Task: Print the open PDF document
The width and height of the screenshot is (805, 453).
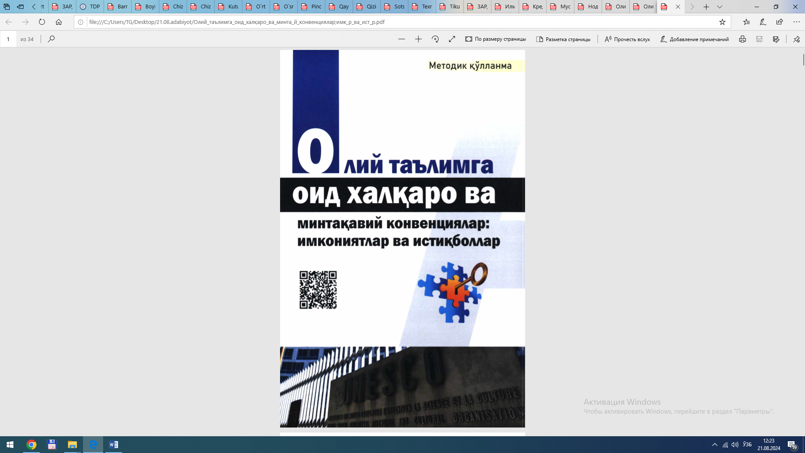Action: click(x=743, y=39)
